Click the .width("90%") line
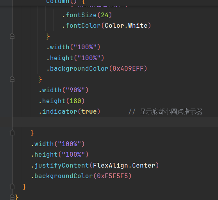218x200 pixels. click(64, 90)
